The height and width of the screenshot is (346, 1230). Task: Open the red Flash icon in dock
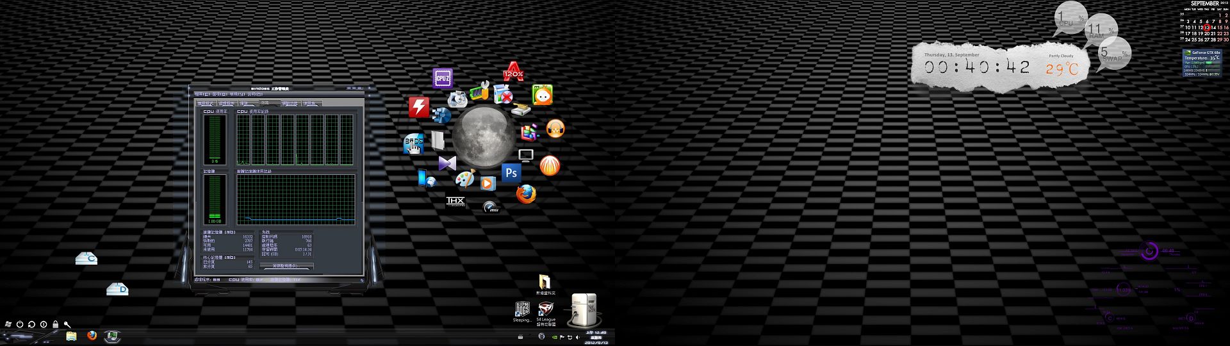click(x=418, y=107)
